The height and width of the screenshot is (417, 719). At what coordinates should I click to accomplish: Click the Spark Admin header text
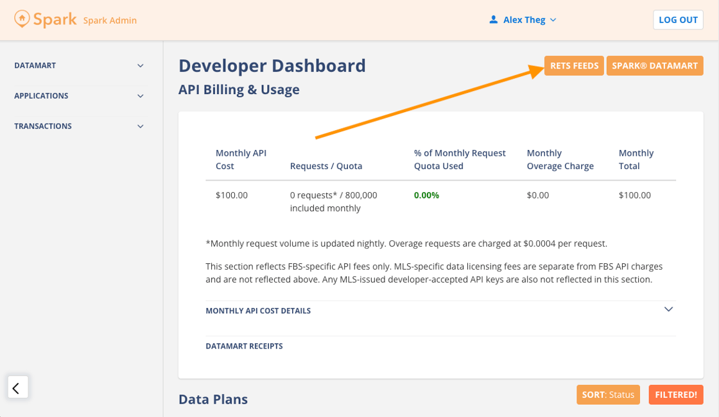tap(110, 20)
